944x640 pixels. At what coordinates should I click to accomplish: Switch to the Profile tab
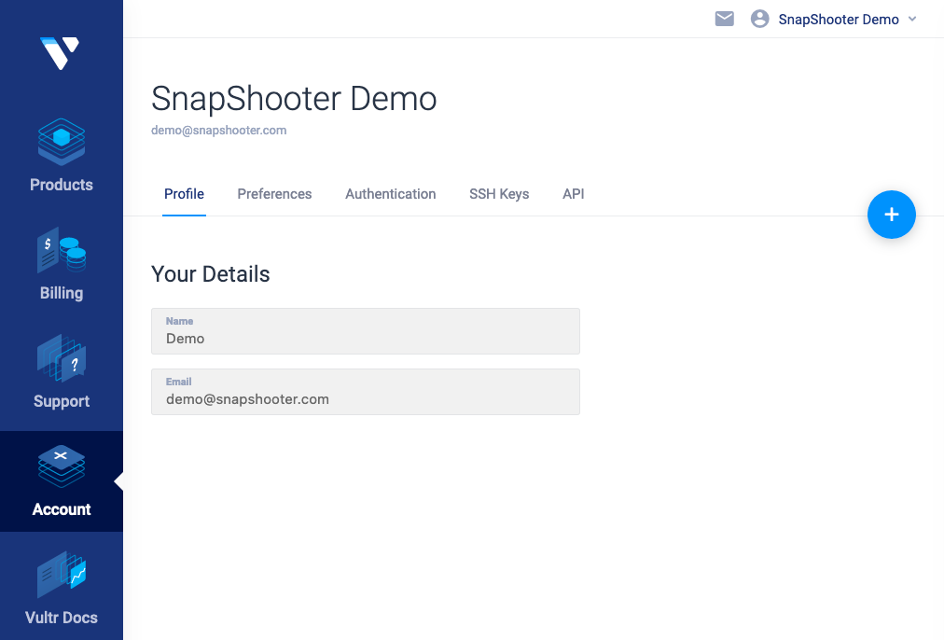point(184,194)
